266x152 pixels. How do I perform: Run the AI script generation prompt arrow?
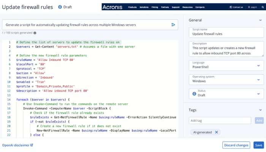173,25
